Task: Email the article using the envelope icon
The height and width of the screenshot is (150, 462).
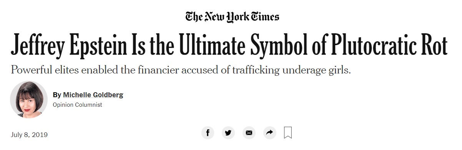Action: point(249,133)
